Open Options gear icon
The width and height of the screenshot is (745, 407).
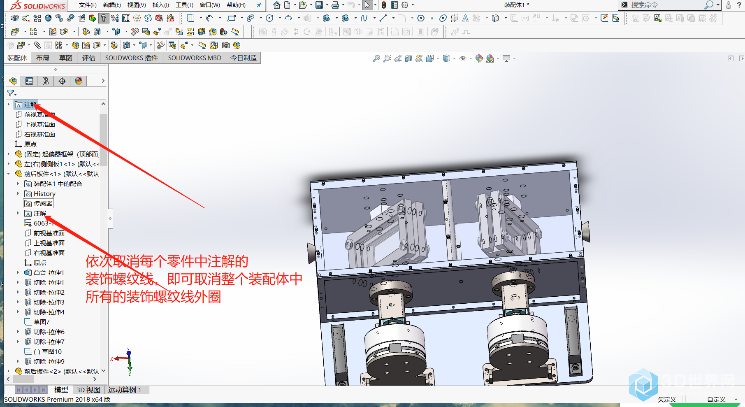[405, 5]
